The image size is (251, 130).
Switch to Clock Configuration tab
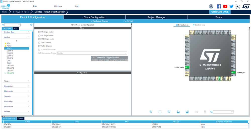[94, 17]
